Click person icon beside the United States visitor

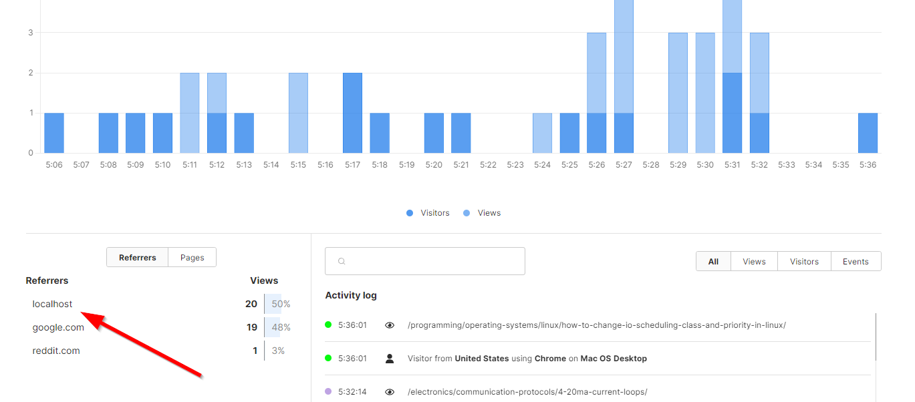pos(390,359)
